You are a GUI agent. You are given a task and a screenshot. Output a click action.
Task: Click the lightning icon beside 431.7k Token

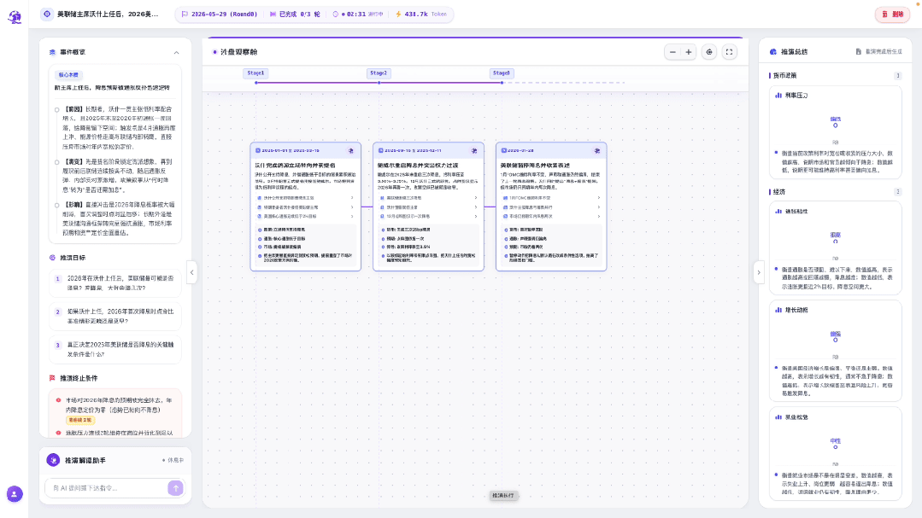pos(399,15)
